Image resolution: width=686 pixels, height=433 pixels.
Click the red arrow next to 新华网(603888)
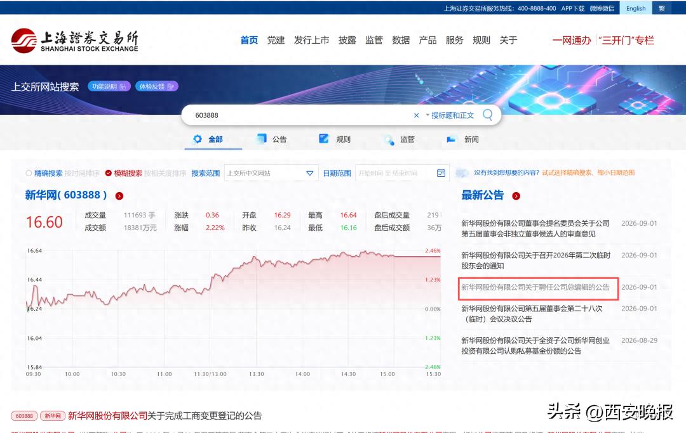119,196
